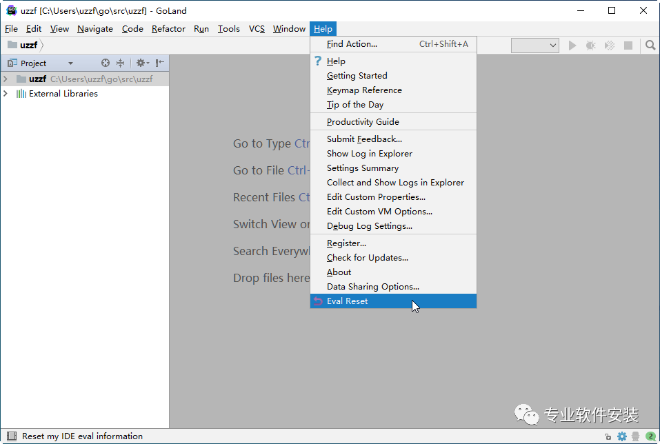Toggle tool window buttons in status bar
The image size is (660, 444).
[11, 436]
